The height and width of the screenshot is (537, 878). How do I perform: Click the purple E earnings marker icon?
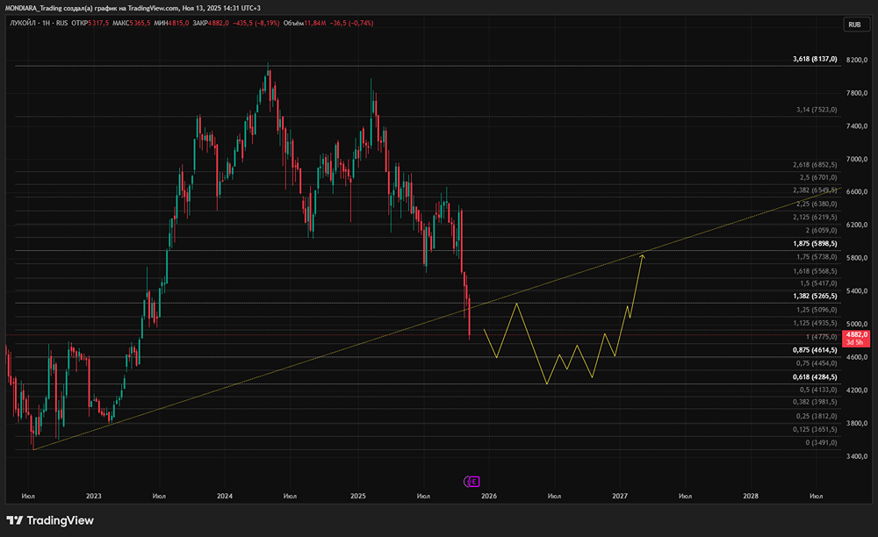click(472, 482)
